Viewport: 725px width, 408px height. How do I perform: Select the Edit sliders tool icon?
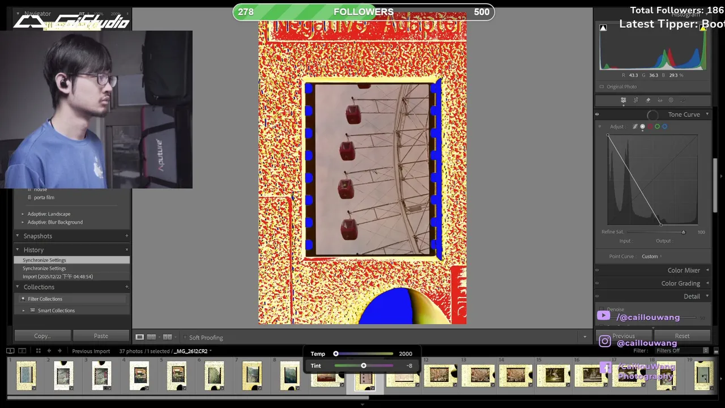623,100
